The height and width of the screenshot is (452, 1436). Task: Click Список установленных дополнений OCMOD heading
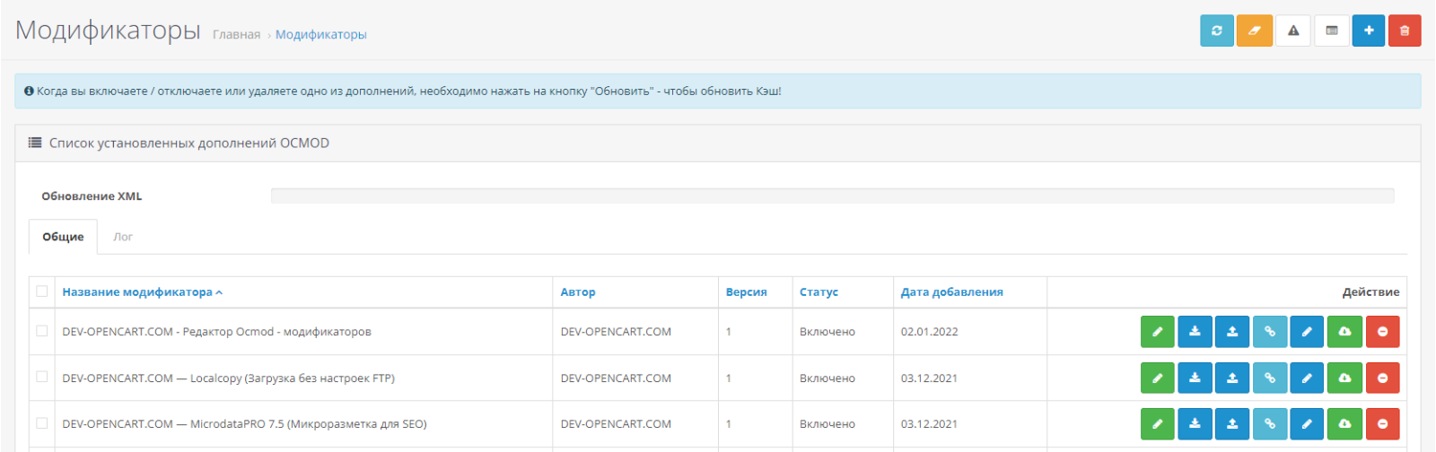(189, 143)
